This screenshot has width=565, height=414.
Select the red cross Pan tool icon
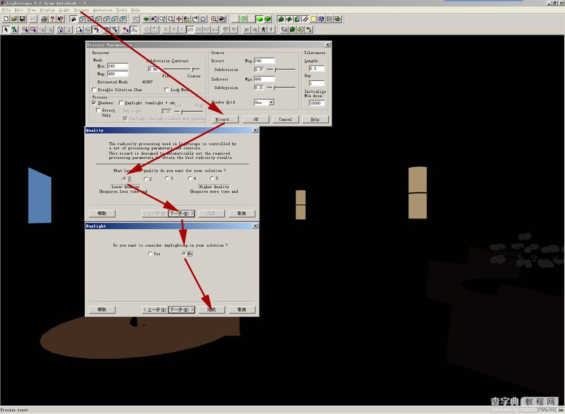[179, 19]
